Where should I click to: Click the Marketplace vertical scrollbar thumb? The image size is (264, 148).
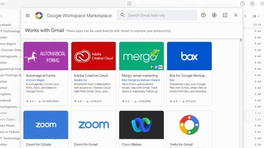(x=241, y=40)
